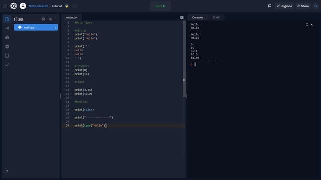Click the #Boolean comment line
Screen dimensions: 321x180
click(81, 102)
